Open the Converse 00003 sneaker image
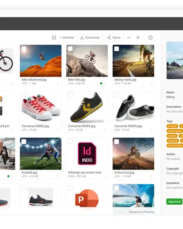This screenshot has height=229, width=183. (x=87, y=107)
